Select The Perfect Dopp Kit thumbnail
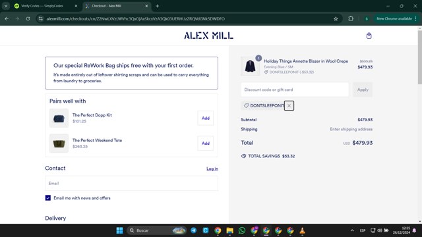This screenshot has width=422, height=237. [59, 118]
